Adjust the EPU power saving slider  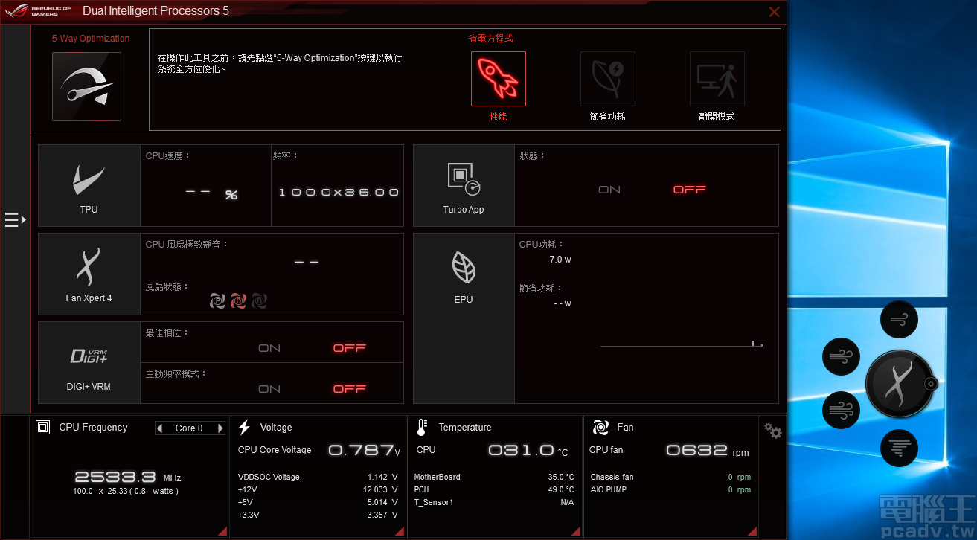[x=754, y=344]
